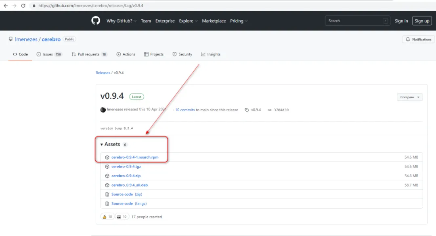Screen dimensions: 436x236
Task: Go to the Projects tab
Action: click(x=154, y=54)
